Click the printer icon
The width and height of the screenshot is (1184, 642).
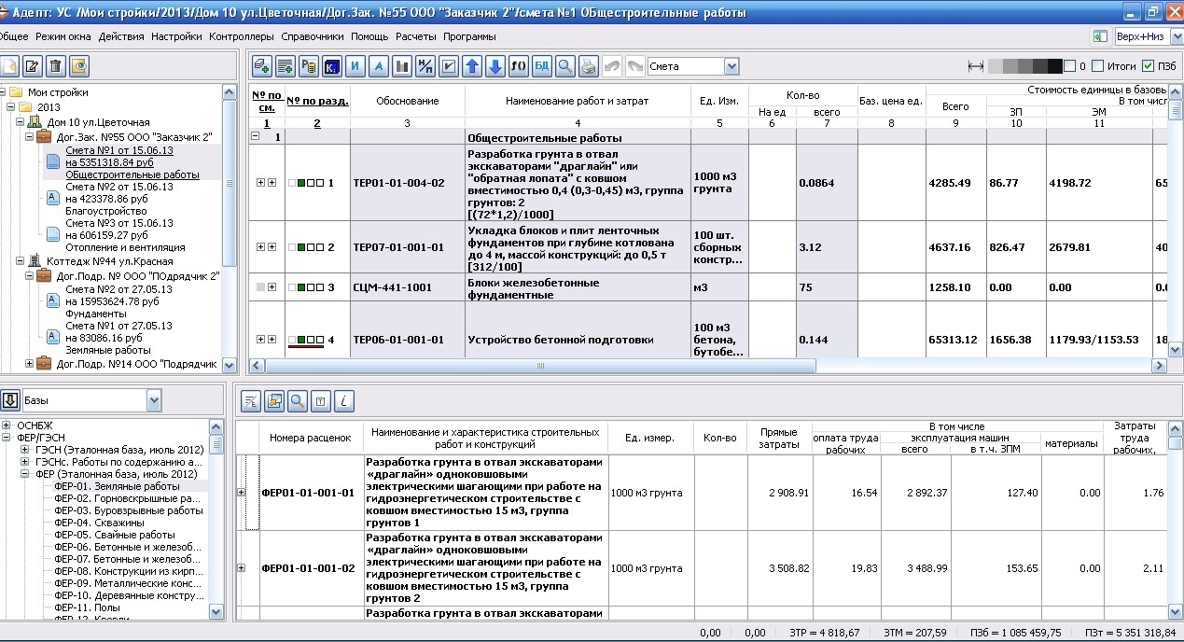(589, 66)
